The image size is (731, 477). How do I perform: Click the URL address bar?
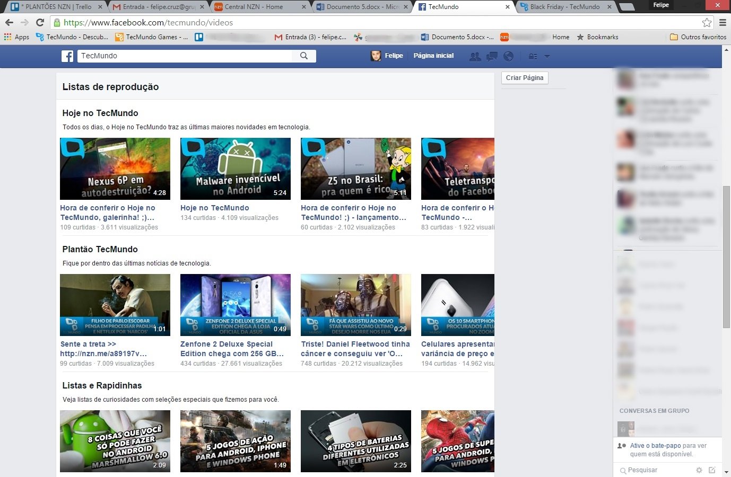[x=377, y=22]
